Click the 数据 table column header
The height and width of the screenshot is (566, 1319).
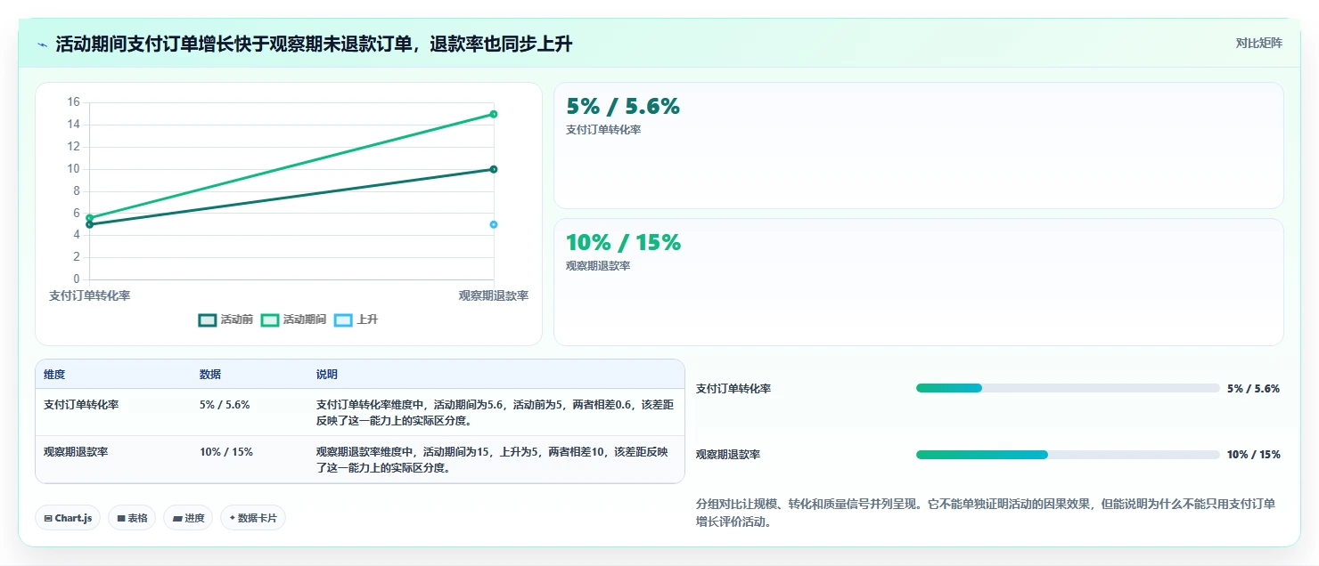(210, 375)
